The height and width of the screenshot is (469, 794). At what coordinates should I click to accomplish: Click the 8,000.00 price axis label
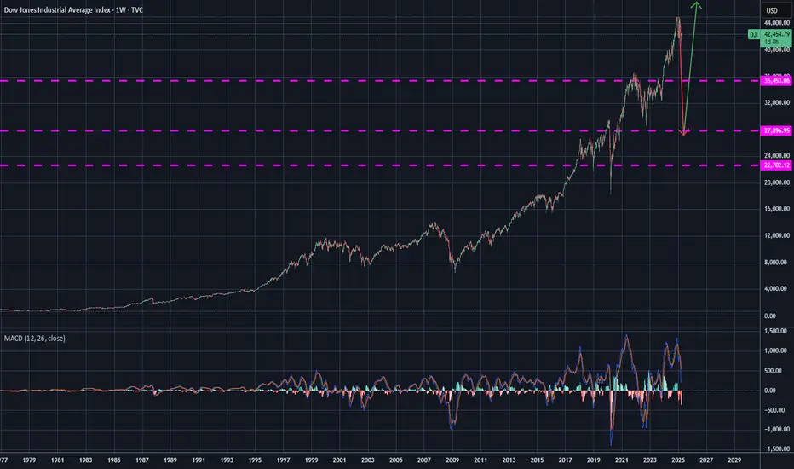click(777, 263)
